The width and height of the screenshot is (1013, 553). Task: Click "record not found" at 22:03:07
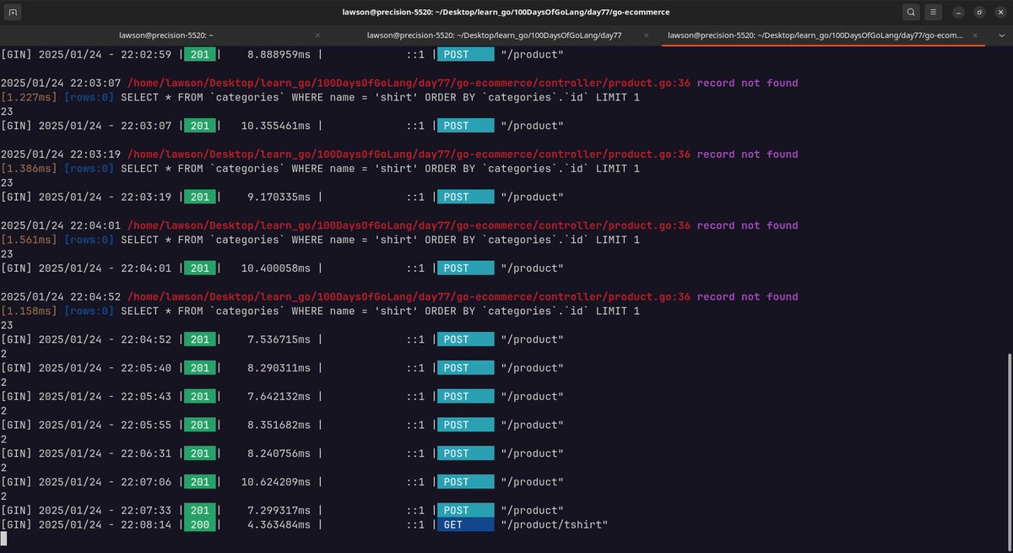point(747,83)
